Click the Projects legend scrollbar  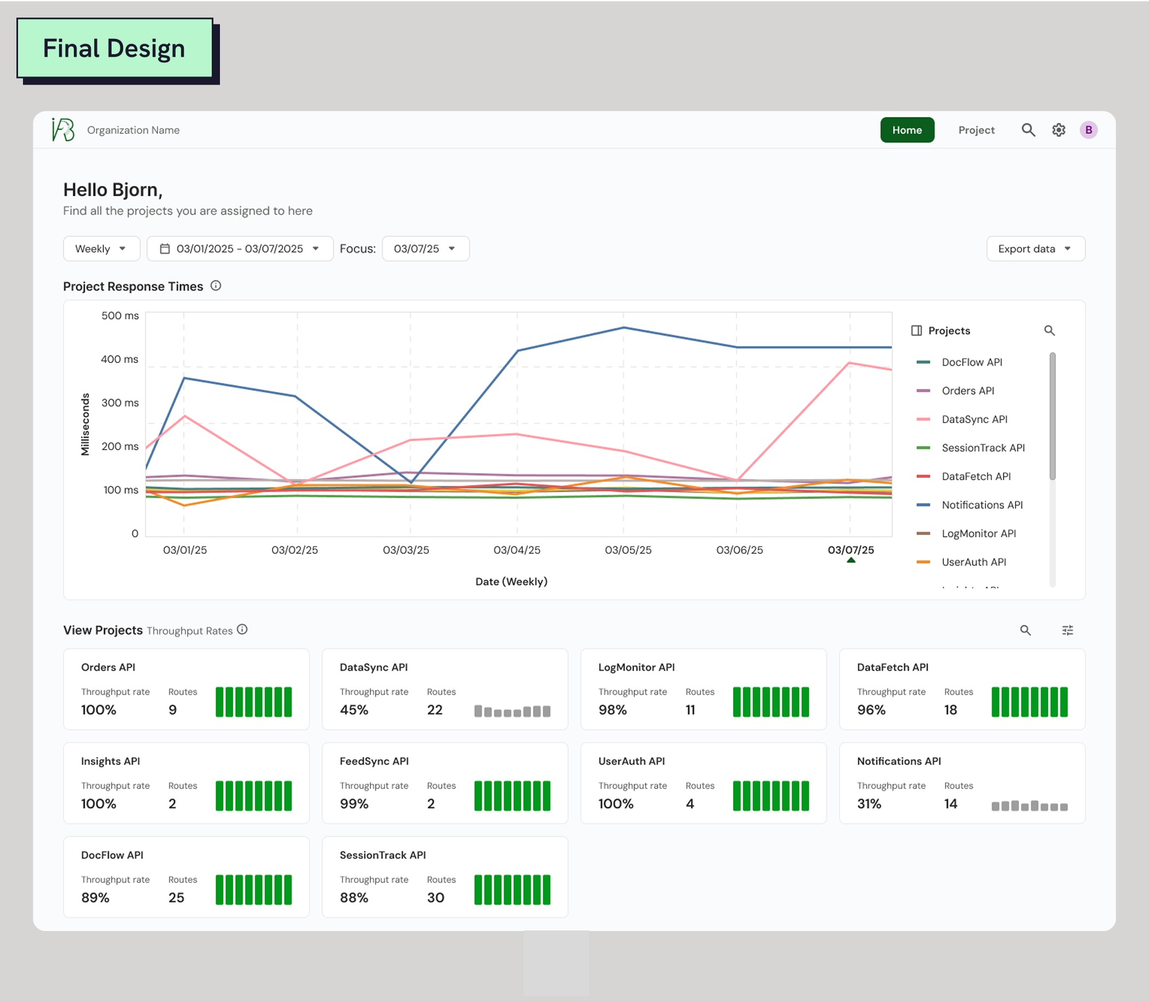[1052, 416]
